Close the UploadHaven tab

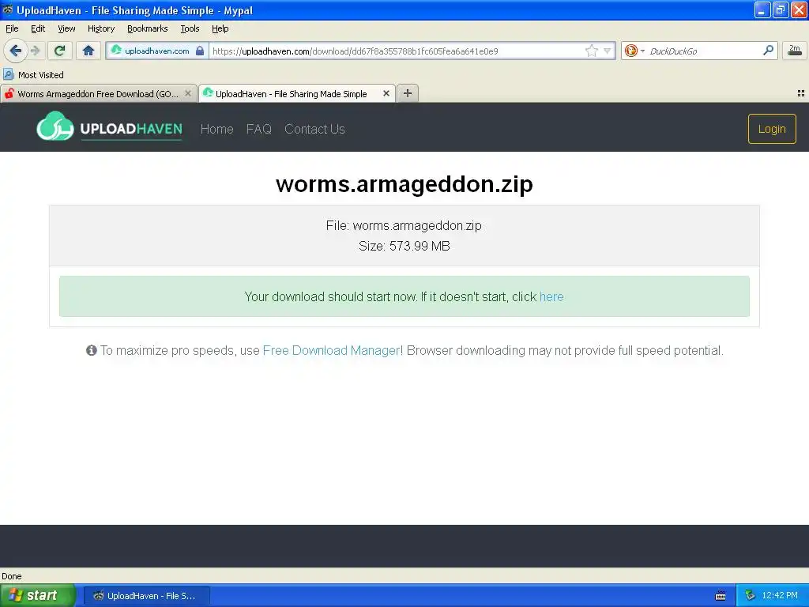386,93
